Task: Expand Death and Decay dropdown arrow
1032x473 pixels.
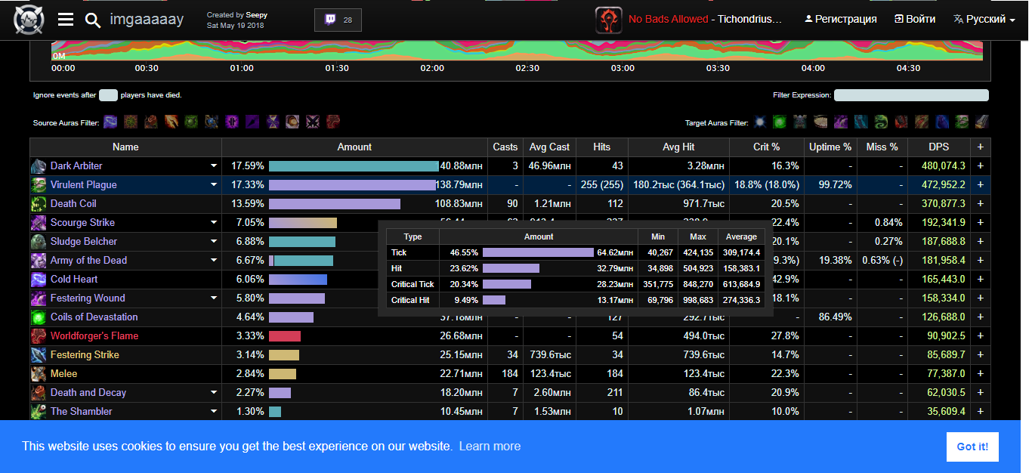Action: 214,393
